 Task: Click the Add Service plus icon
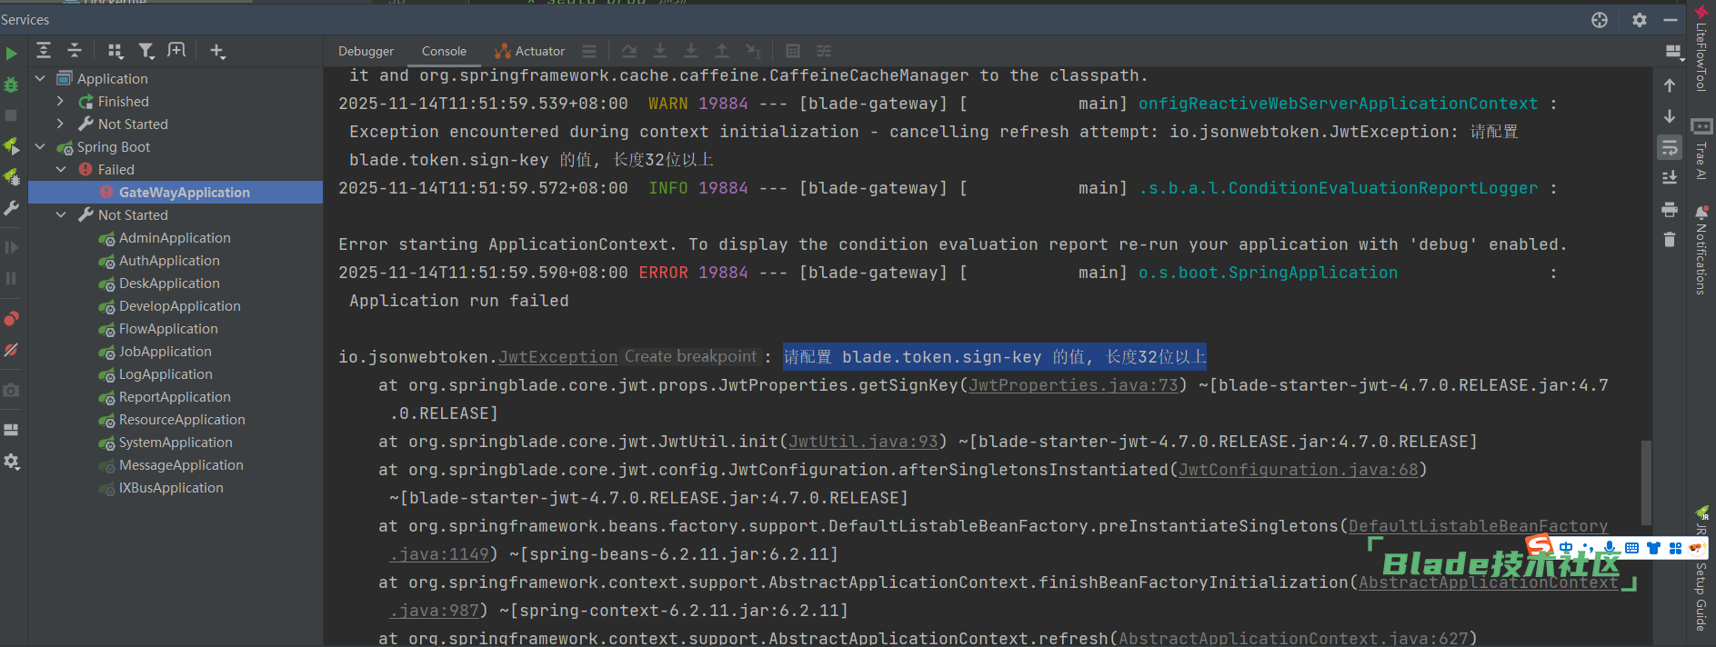pos(217,51)
